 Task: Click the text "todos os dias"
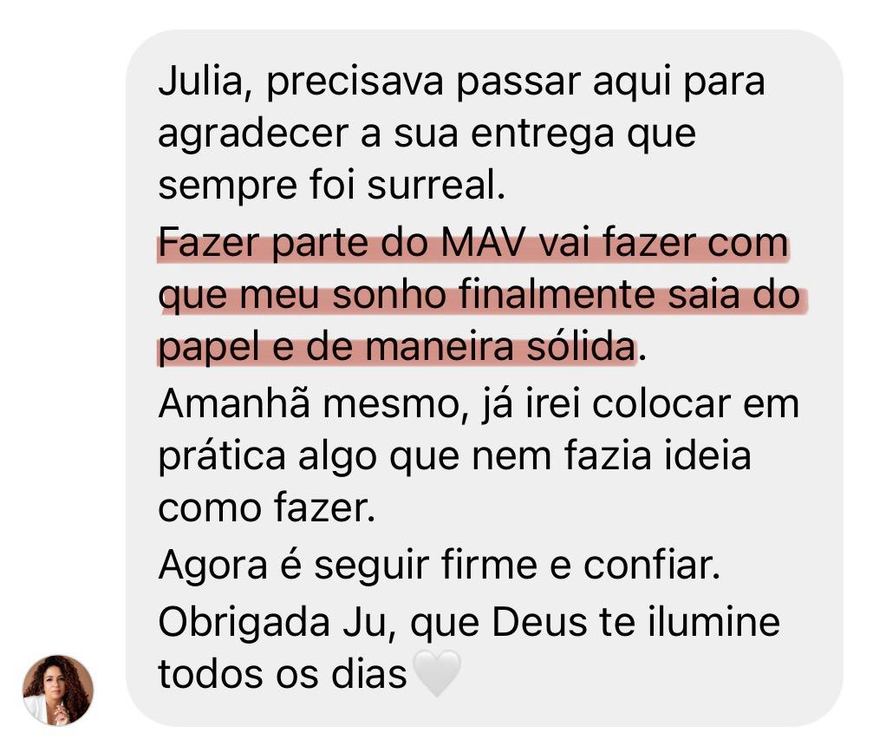pyautogui.click(x=283, y=674)
